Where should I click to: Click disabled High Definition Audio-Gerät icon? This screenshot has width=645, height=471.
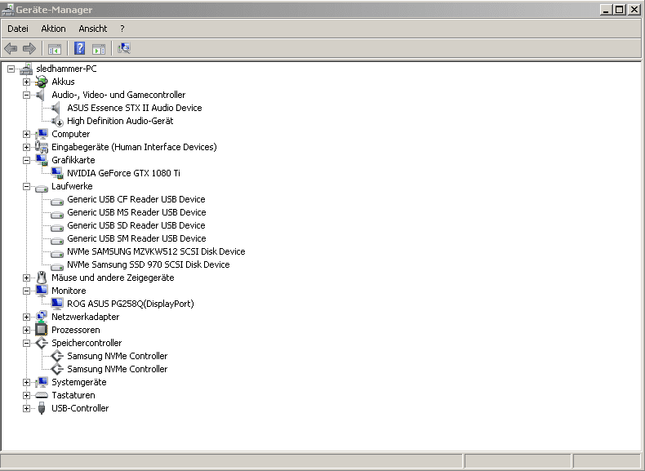[x=57, y=121]
